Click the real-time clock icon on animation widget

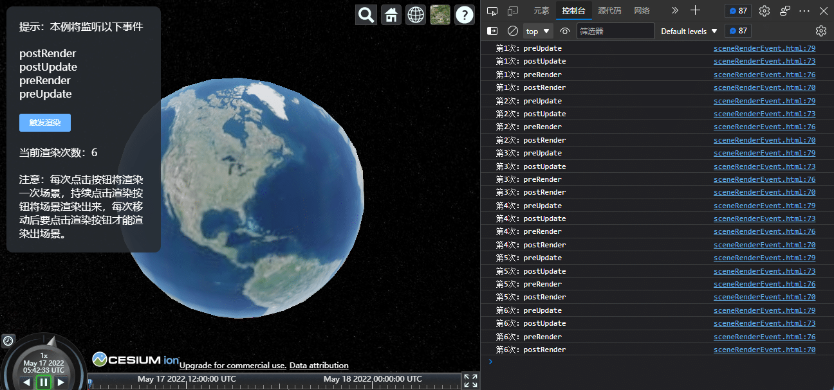click(8, 341)
